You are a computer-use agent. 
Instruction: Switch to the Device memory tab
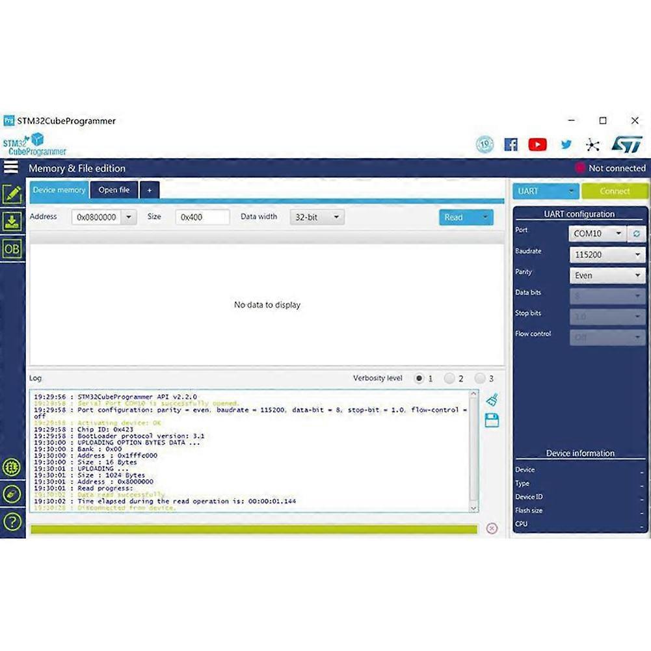(59, 190)
